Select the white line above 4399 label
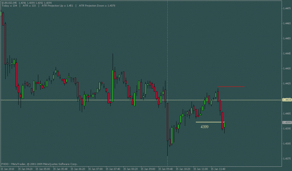Viewport: 292px width, 171px height. tap(210, 122)
